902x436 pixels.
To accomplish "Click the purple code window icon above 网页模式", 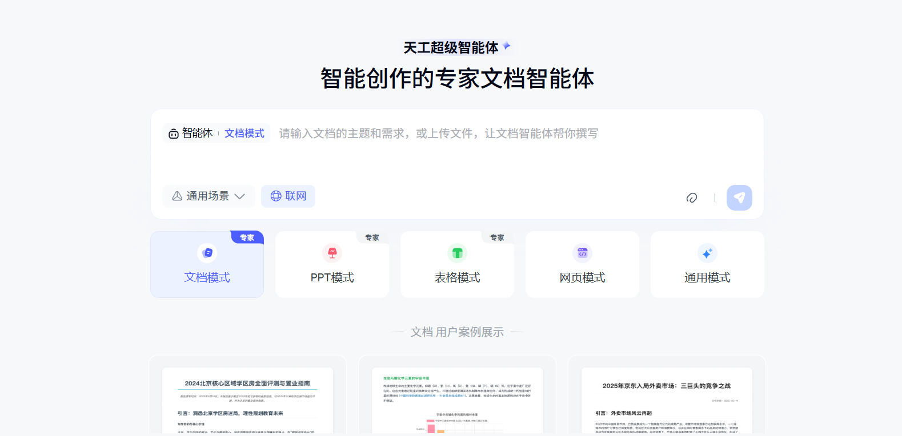I will point(582,253).
